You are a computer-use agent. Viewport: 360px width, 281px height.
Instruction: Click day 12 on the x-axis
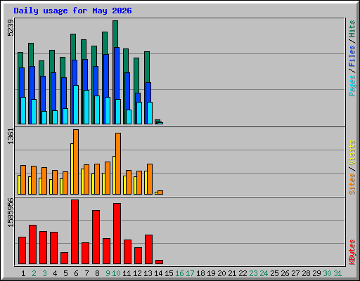137,273
